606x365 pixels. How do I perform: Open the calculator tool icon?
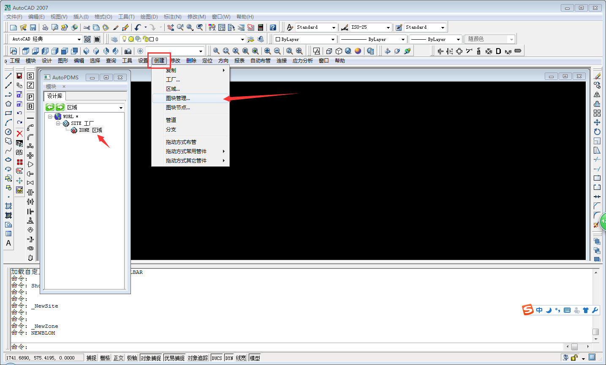pos(261,27)
